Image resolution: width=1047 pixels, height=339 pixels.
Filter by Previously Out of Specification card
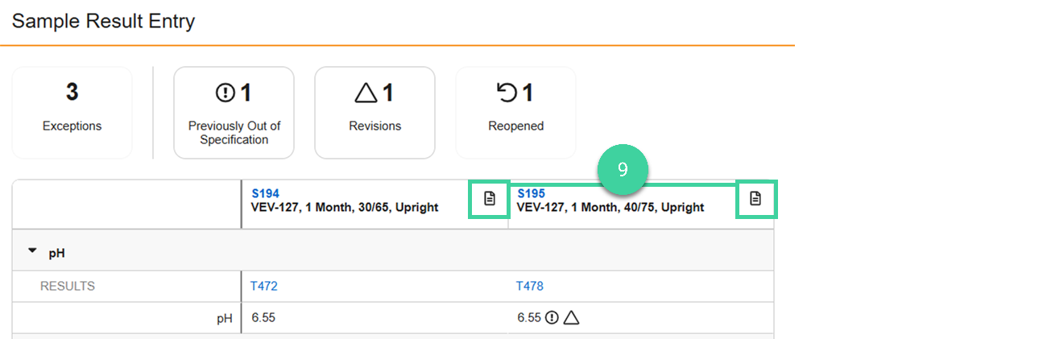point(234,113)
